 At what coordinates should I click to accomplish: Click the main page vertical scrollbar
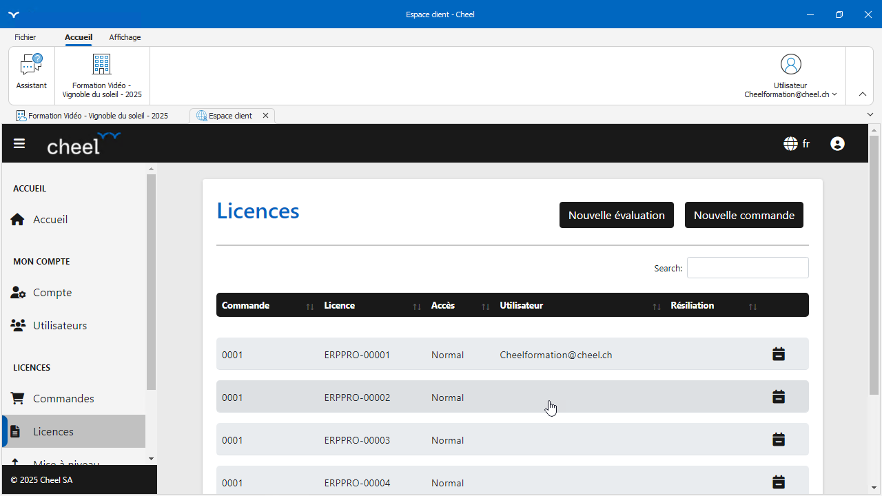874,265
